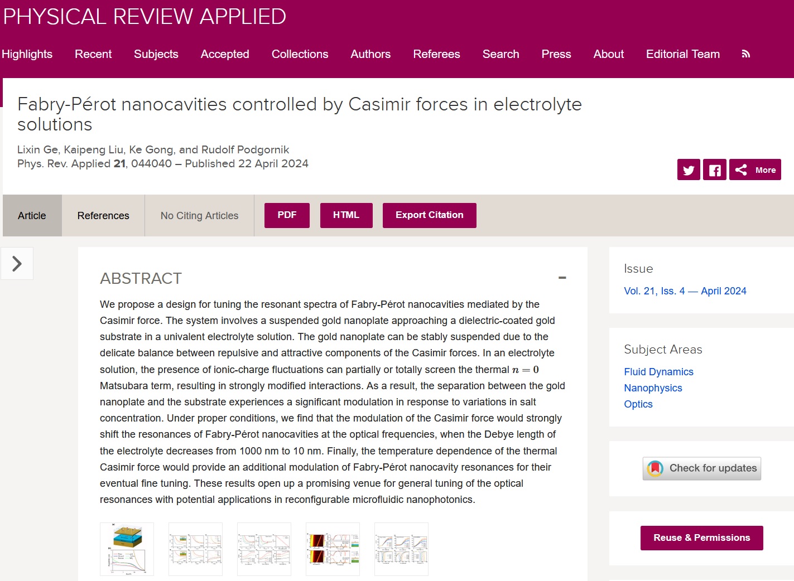Open the More sharing options
794x581 pixels.
click(755, 170)
